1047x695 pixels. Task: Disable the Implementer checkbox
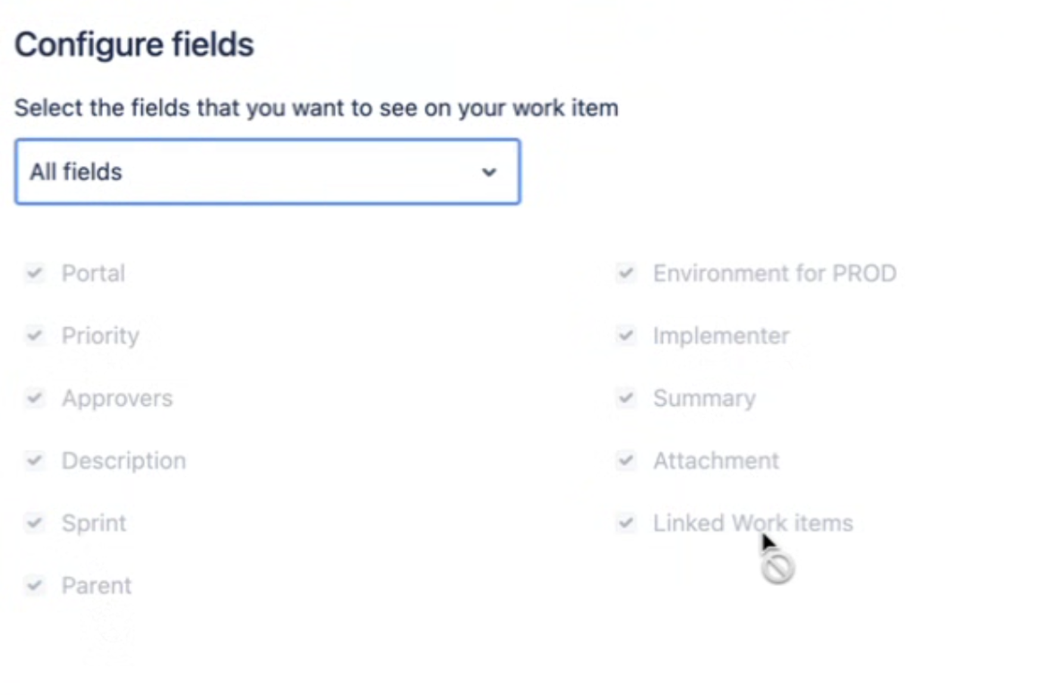click(626, 335)
